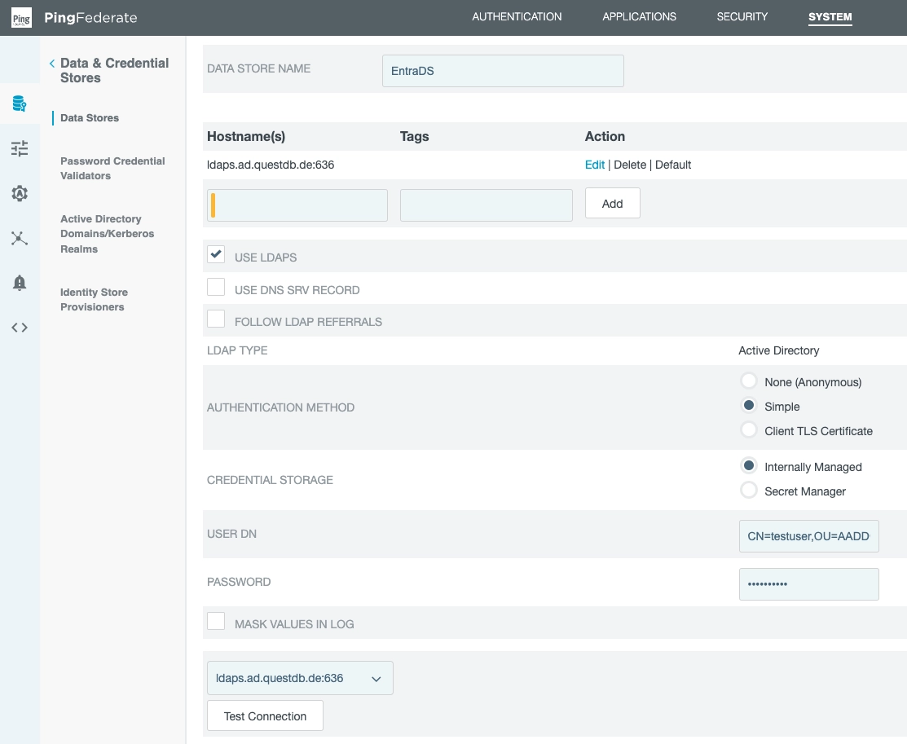Select the server settings sliders icon in sidebar
The height and width of the screenshot is (744, 907).
(x=20, y=148)
